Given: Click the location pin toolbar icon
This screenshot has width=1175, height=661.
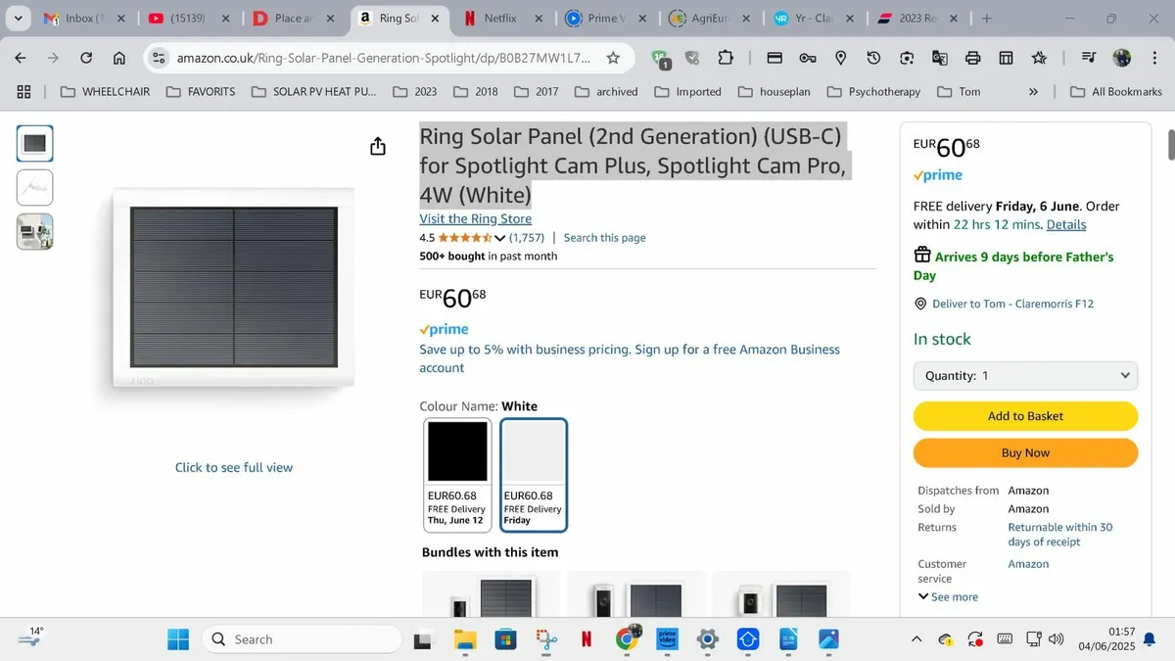Looking at the screenshot, I should click(840, 58).
